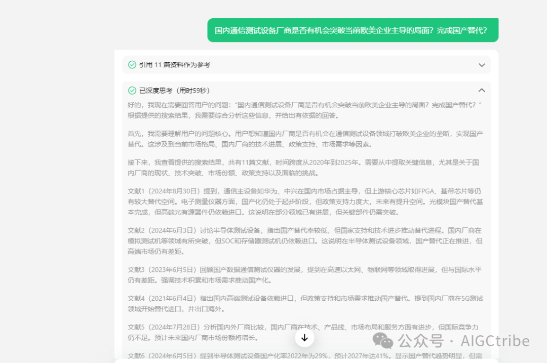Click the scroll-to-bottom arrow button
The width and height of the screenshot is (547, 363).
pyautogui.click(x=304, y=338)
